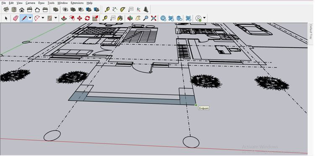
Task: Open the Help menu
Action: pos(89,3)
